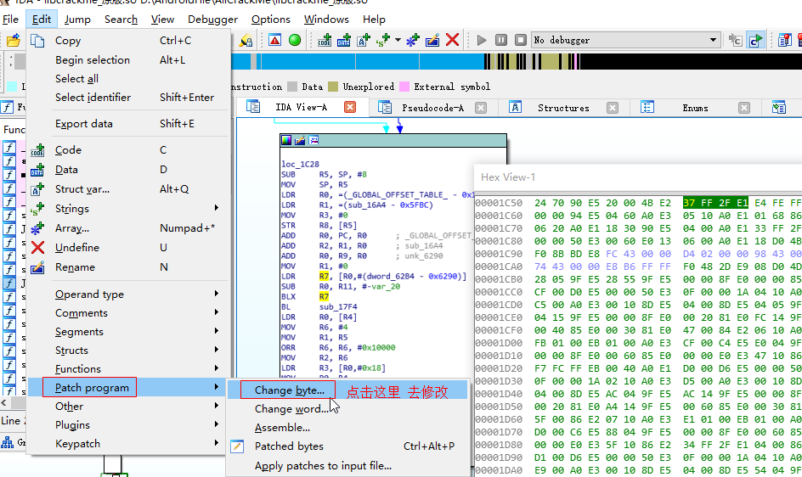Select Patched bytes in the submenu

347,446
